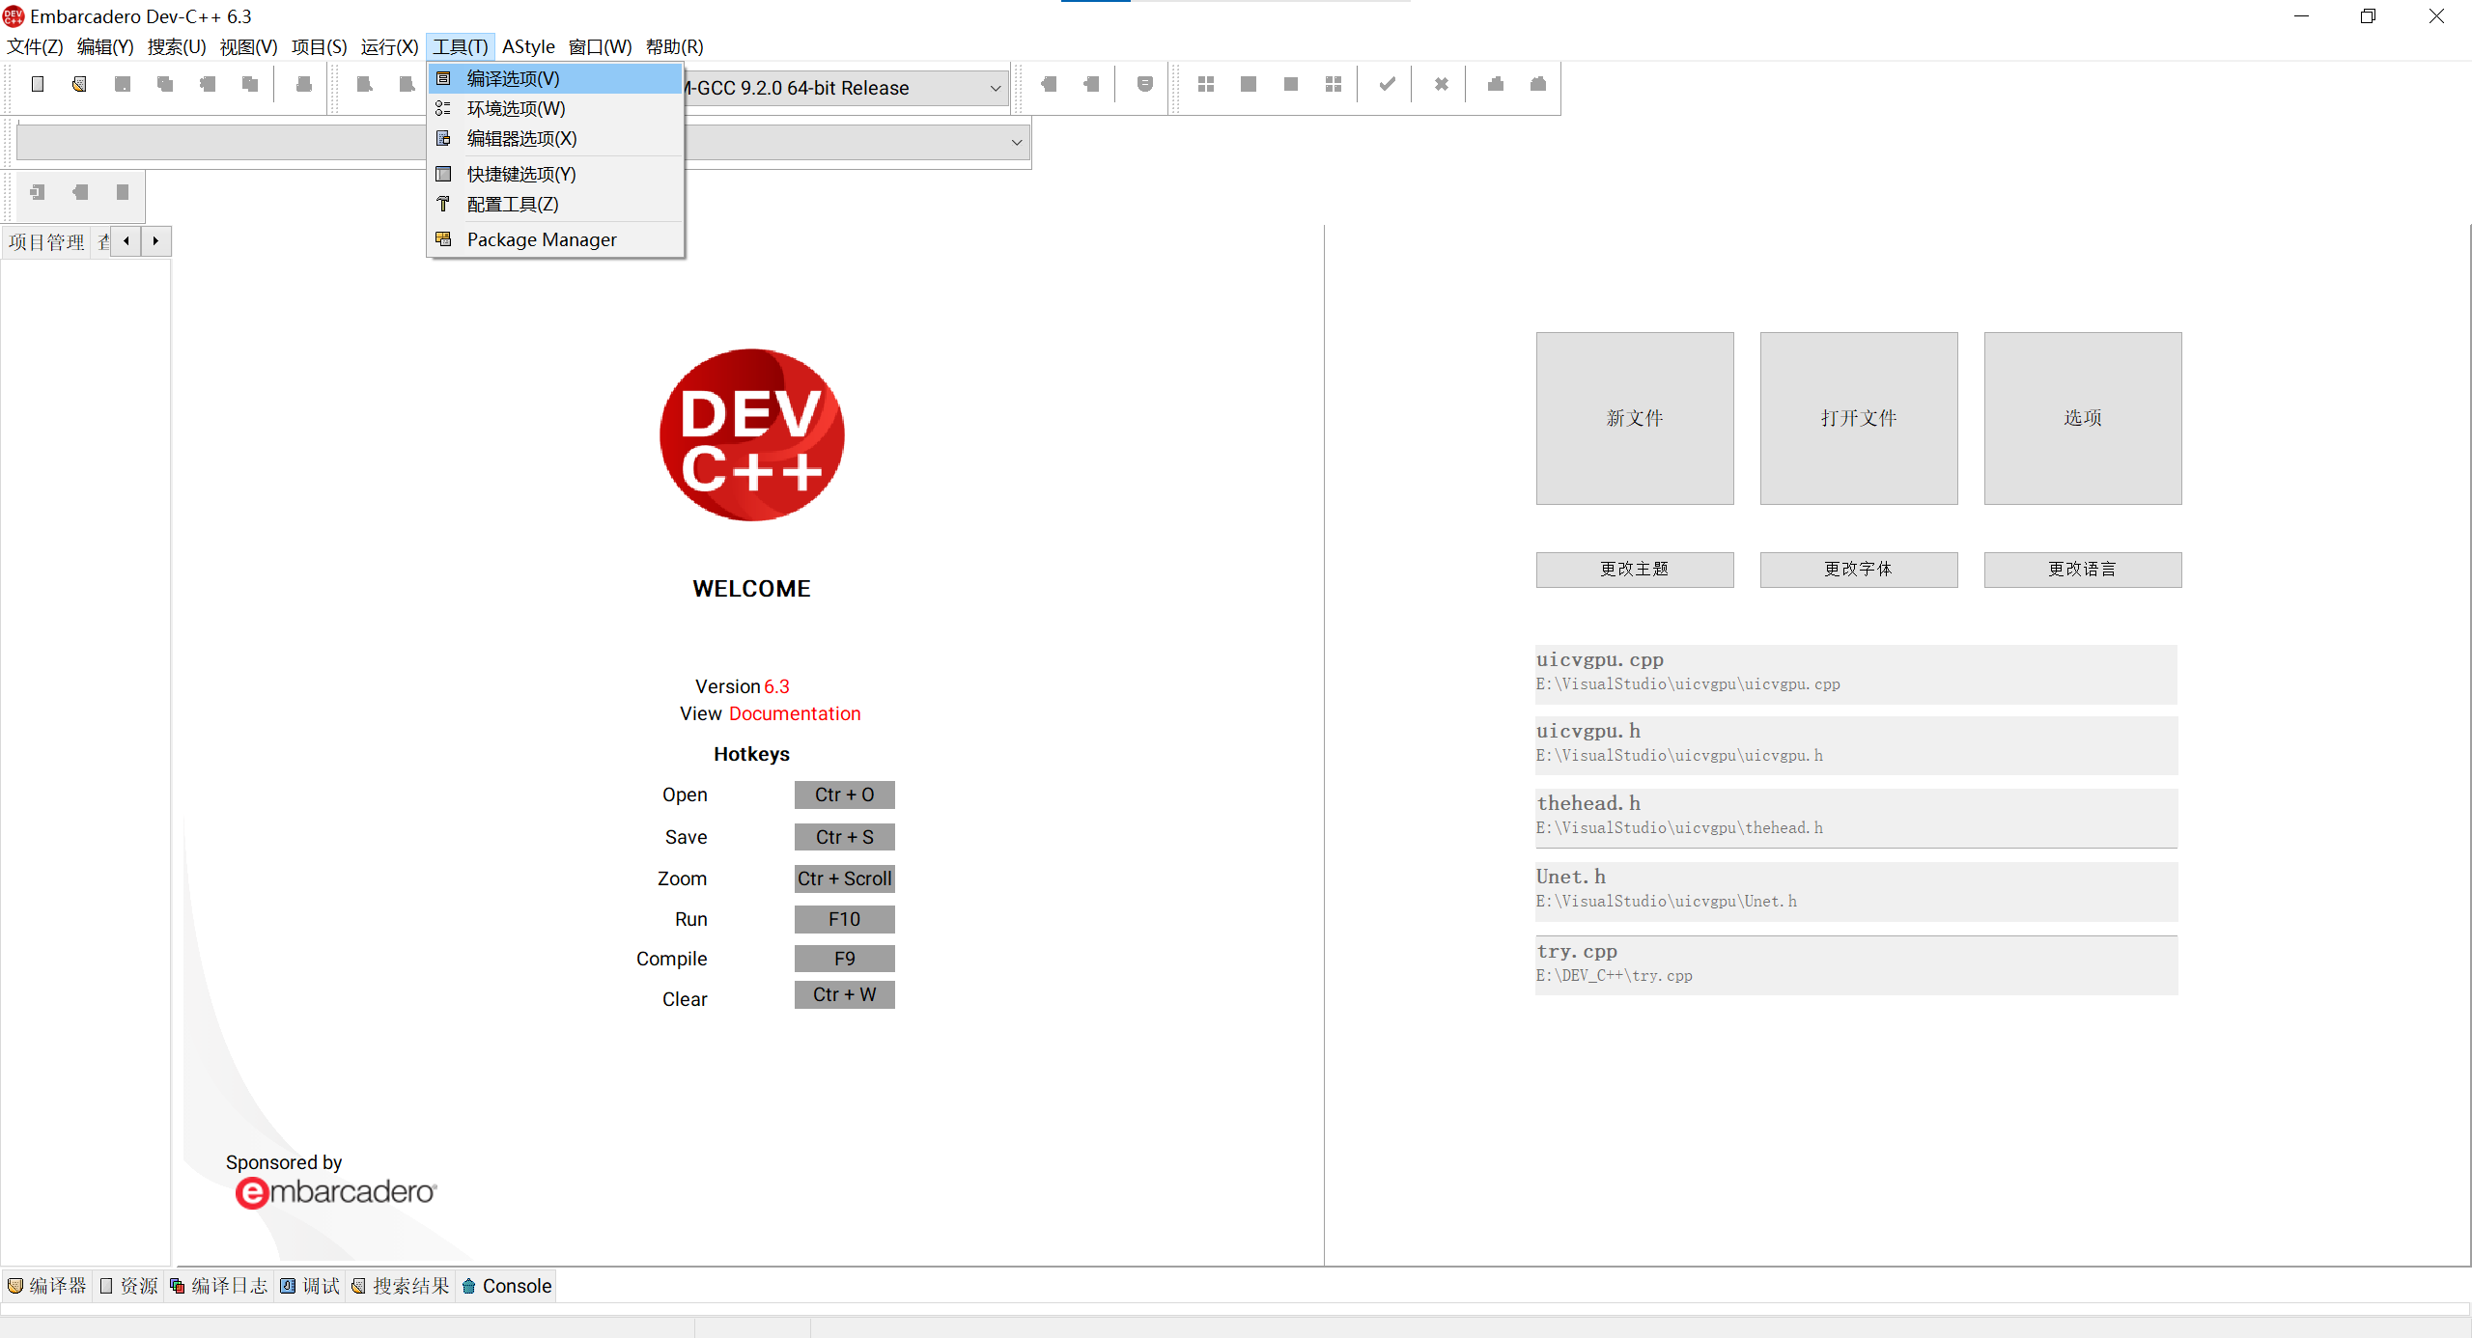Image resolution: width=2472 pixels, height=1338 pixels.
Task: Click the 新文件 button
Action: point(1635,418)
